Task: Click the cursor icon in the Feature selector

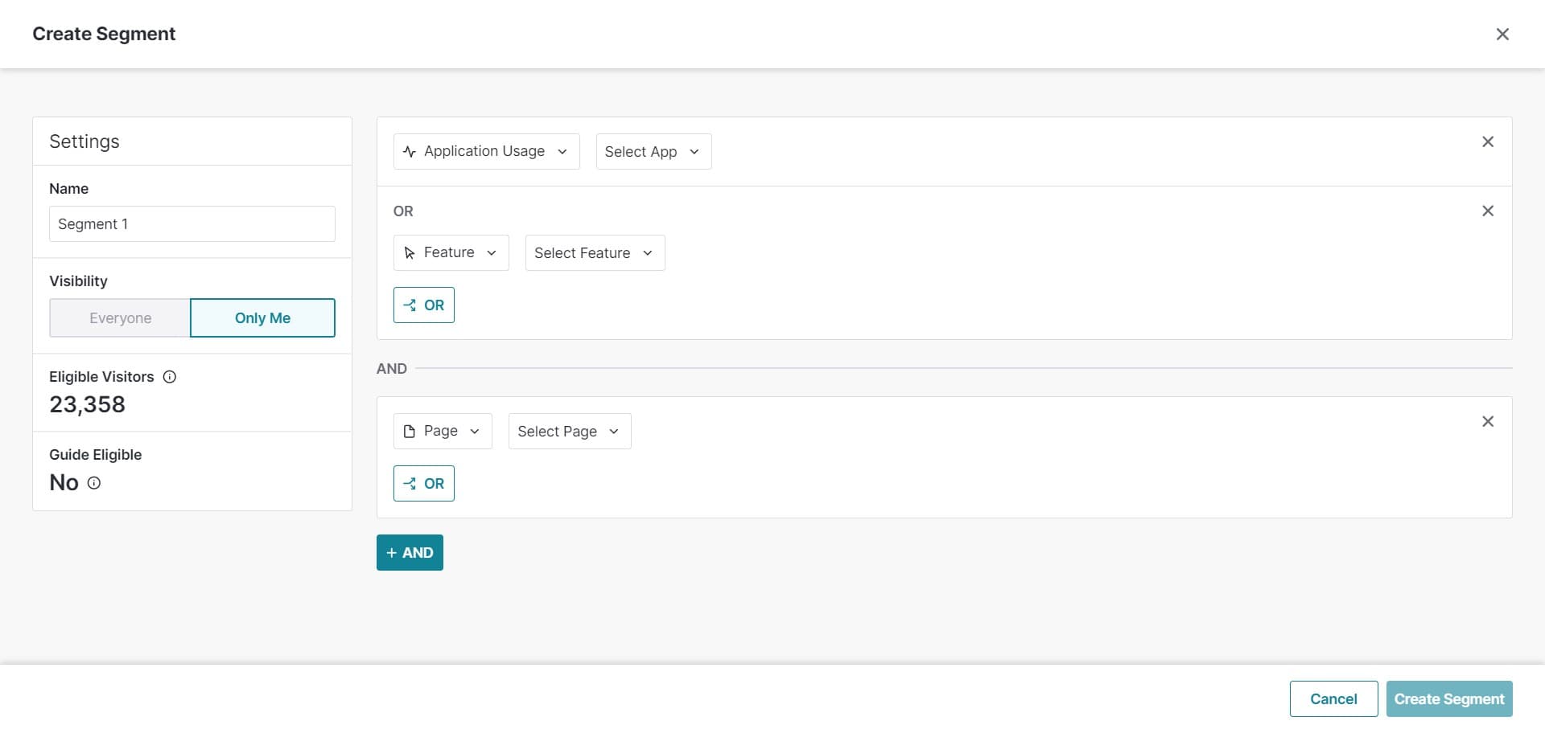Action: [x=410, y=252]
